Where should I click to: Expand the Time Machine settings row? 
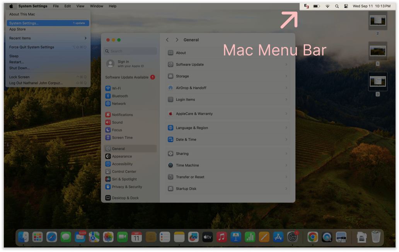228,165
